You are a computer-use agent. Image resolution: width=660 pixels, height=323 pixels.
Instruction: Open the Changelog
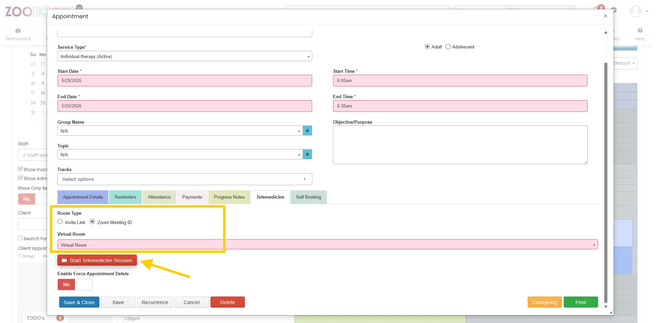pyautogui.click(x=544, y=302)
